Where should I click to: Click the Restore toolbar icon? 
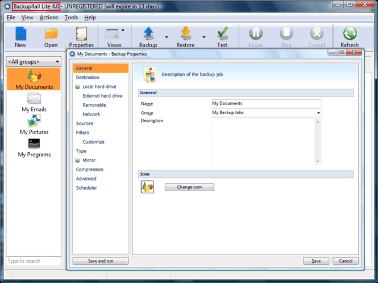tap(186, 34)
